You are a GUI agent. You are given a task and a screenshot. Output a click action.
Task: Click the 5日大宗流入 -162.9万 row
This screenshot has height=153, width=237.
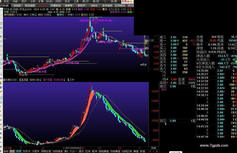tap(217, 67)
